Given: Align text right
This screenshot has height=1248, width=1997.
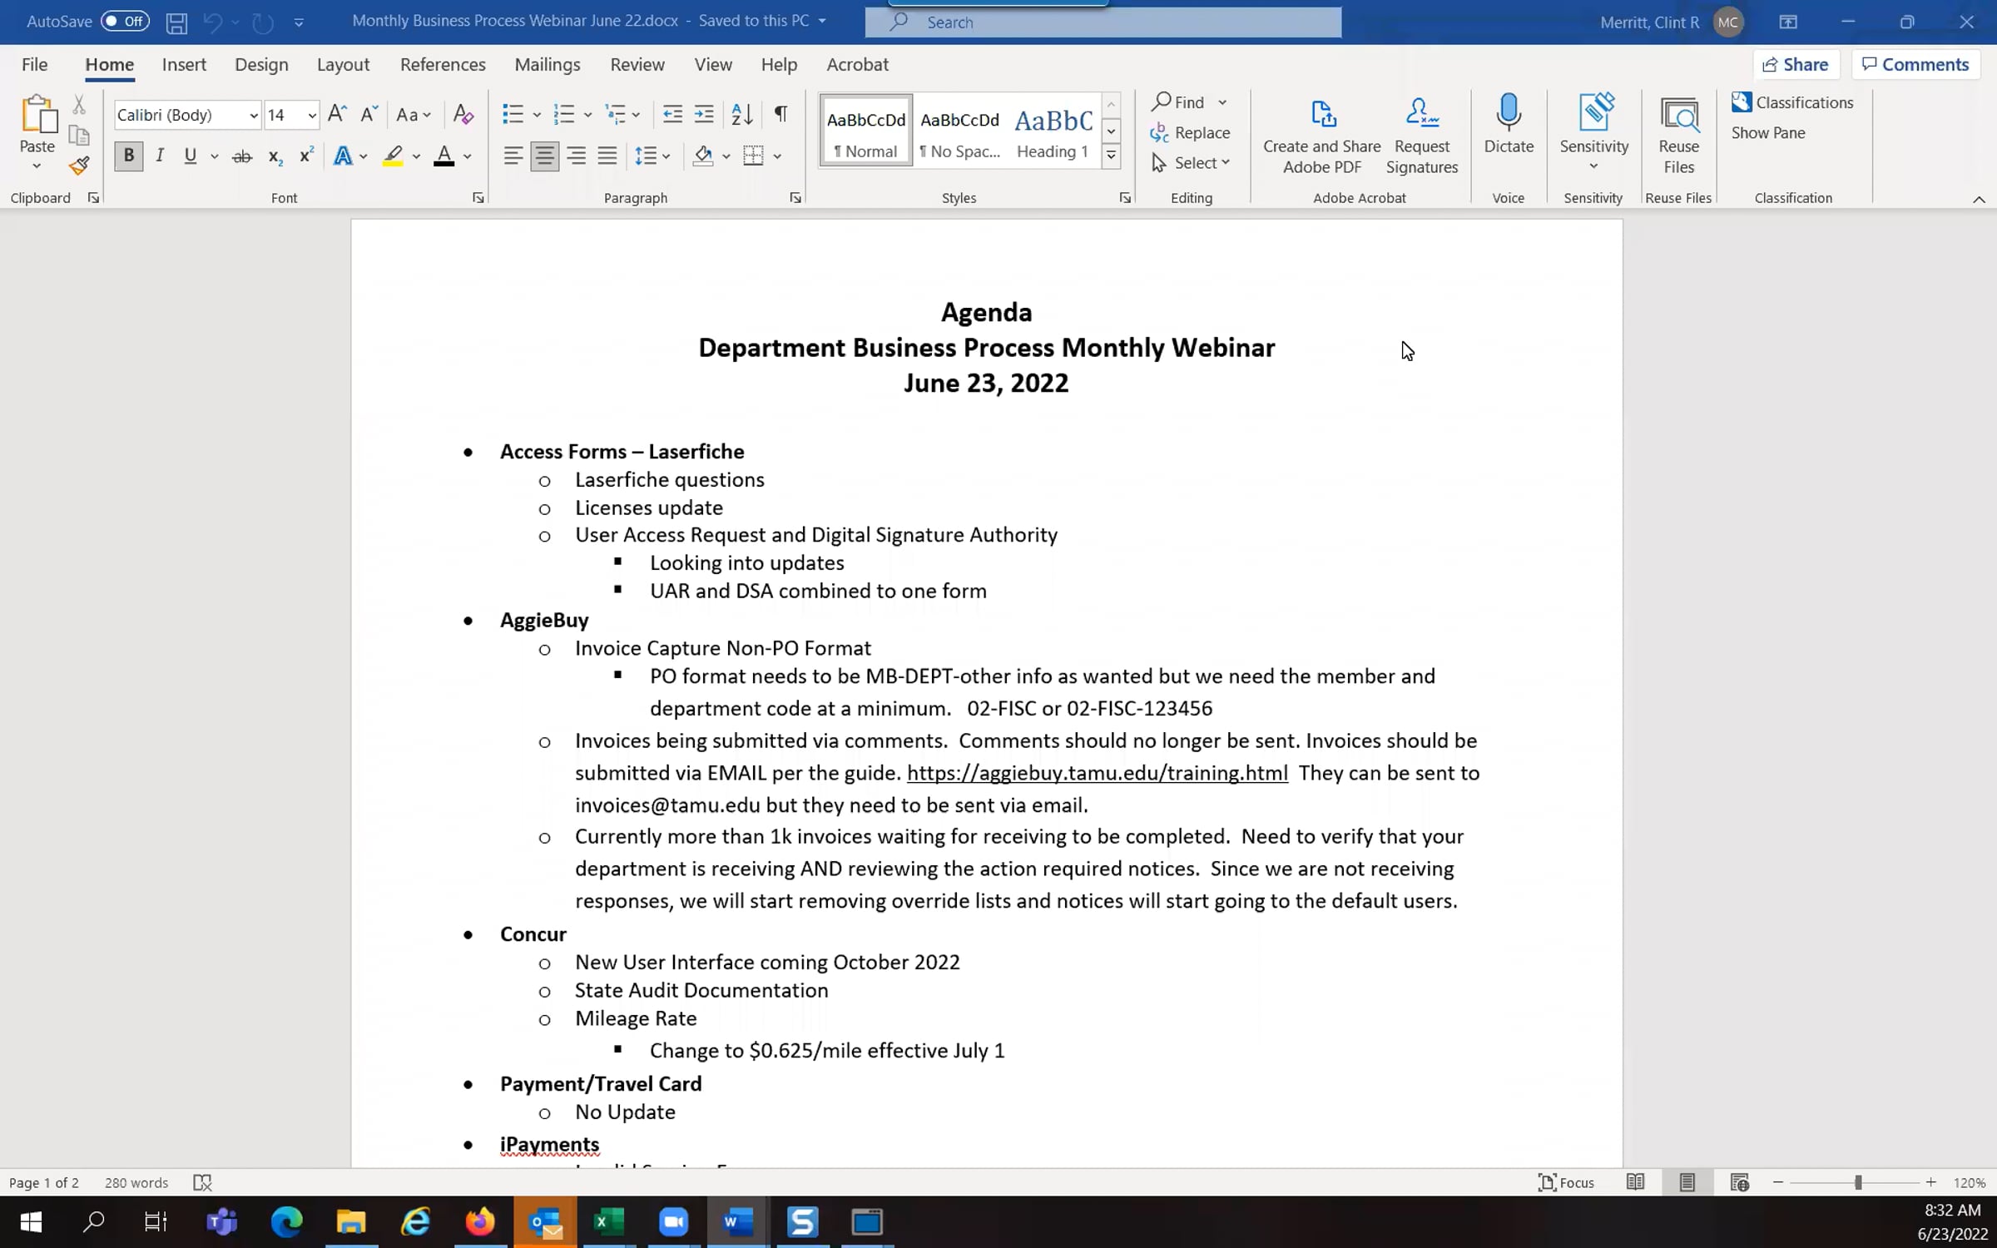Looking at the screenshot, I should coord(576,156).
